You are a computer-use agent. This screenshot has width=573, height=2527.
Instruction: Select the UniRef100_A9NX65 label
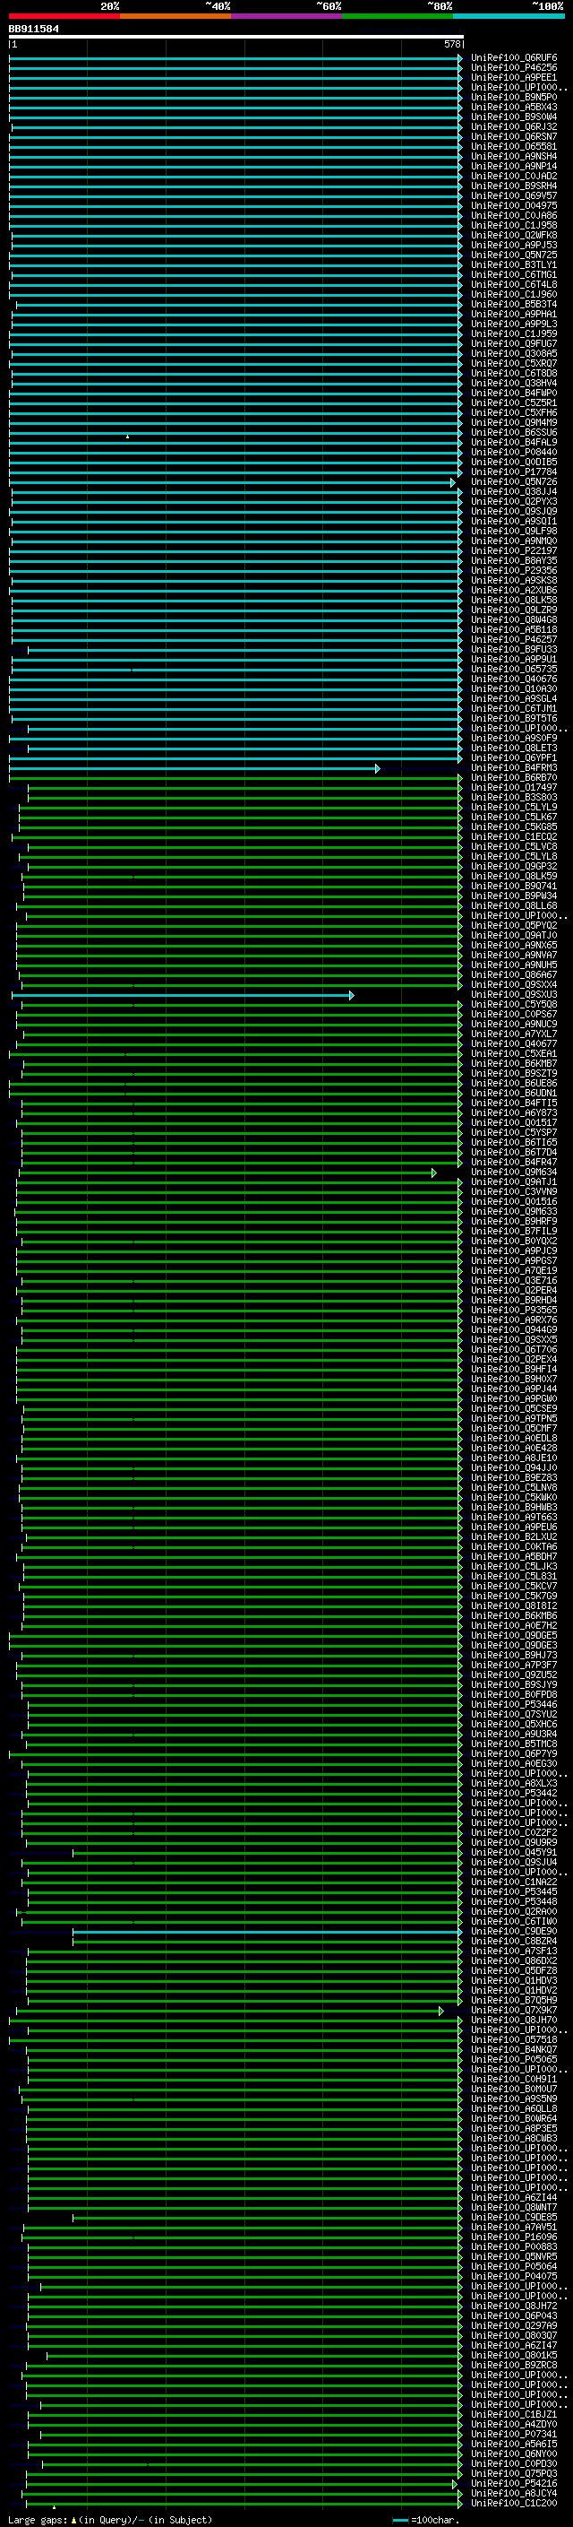tap(514, 946)
